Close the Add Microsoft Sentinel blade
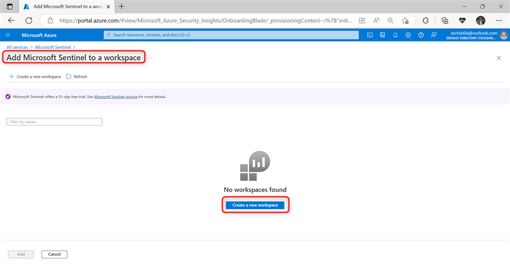Screen dimensions: 510x268 (x=499, y=58)
